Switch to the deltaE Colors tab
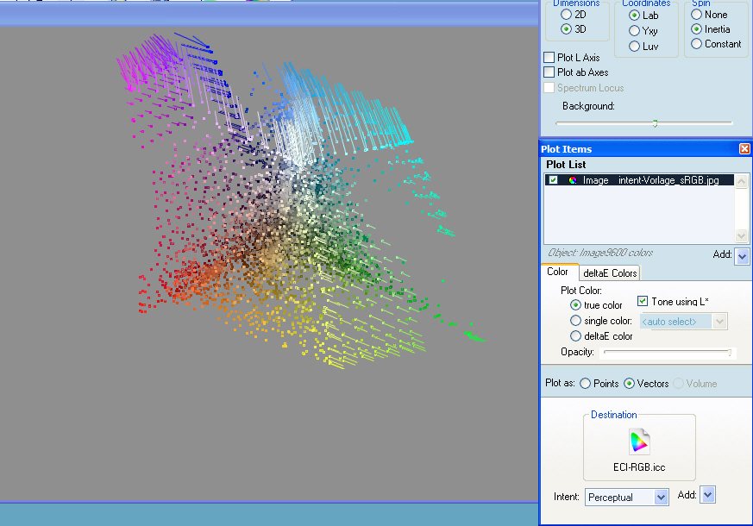The width and height of the screenshot is (753, 526). 609,273
